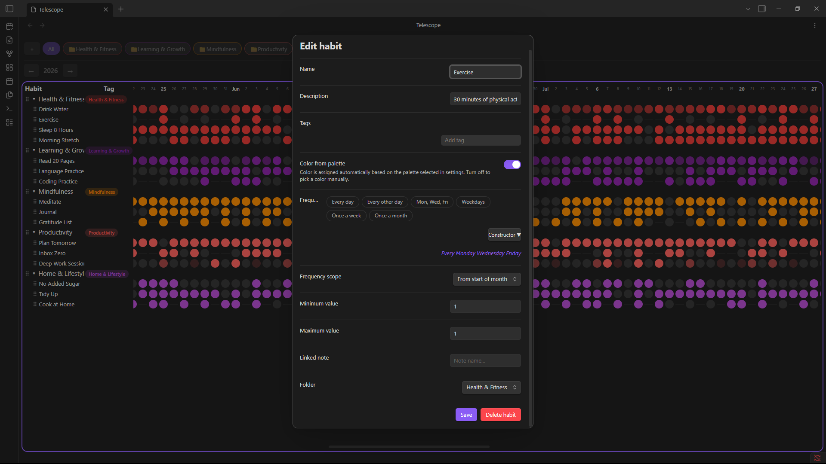The width and height of the screenshot is (826, 464).
Task: Click the Add tag input
Action: tap(481, 140)
